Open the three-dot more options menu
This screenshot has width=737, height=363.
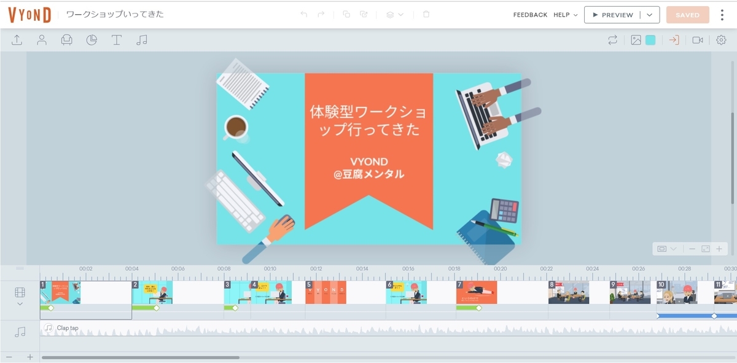click(x=722, y=15)
